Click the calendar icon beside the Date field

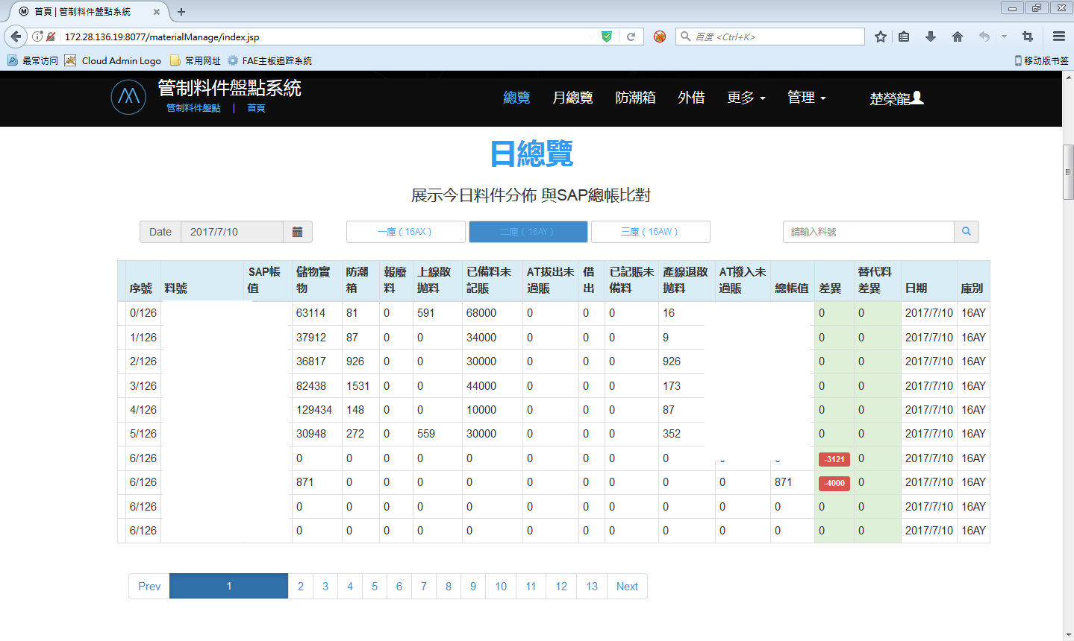(297, 232)
